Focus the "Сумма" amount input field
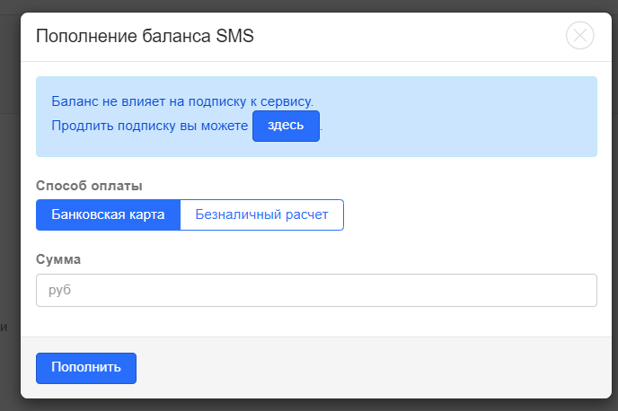Viewport: 618px width, 411px height. [x=316, y=291]
